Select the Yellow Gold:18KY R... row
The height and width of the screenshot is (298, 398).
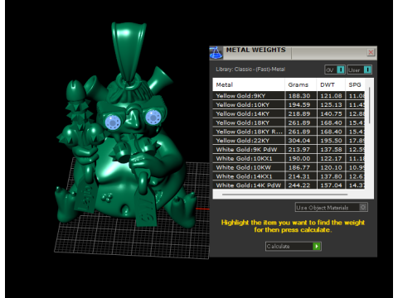289,132
